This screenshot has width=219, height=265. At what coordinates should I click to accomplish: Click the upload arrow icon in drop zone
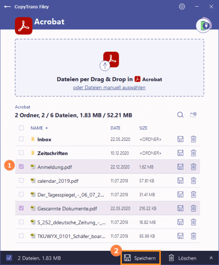(105, 66)
